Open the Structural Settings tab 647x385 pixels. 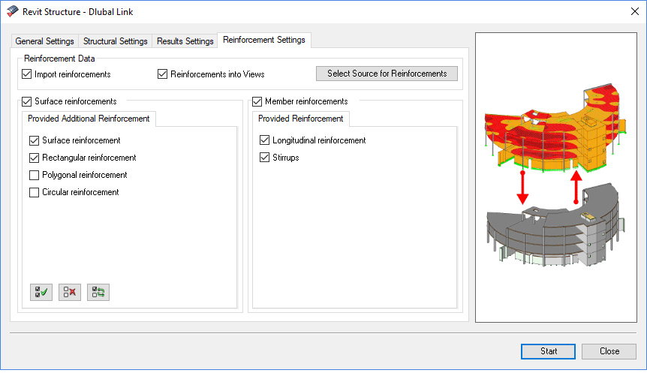pyautogui.click(x=115, y=41)
